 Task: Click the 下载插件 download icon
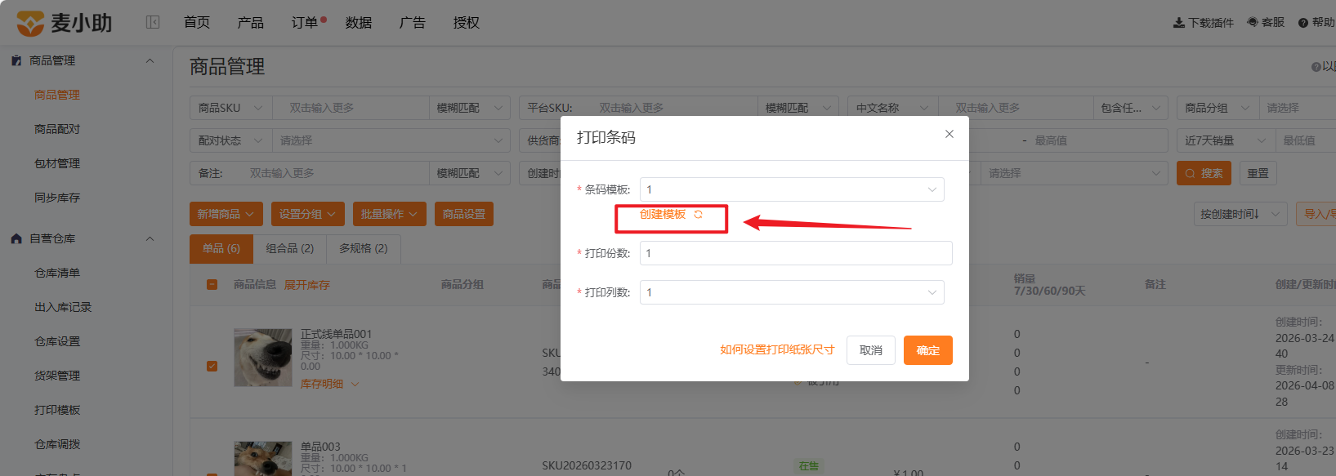1179,23
